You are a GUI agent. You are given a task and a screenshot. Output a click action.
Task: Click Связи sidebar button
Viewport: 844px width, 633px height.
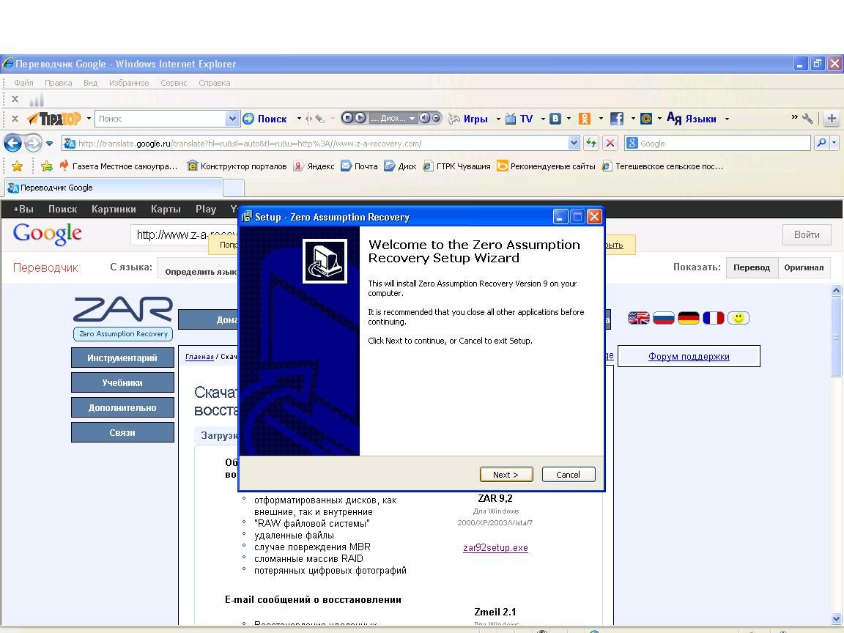pos(123,432)
